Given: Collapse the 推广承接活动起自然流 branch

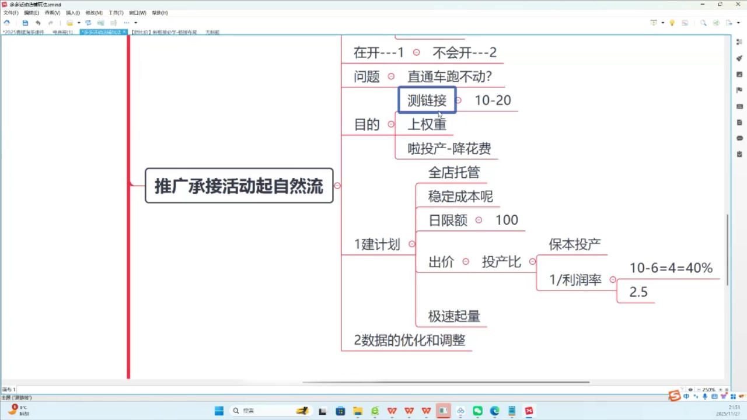Looking at the screenshot, I should click(337, 185).
